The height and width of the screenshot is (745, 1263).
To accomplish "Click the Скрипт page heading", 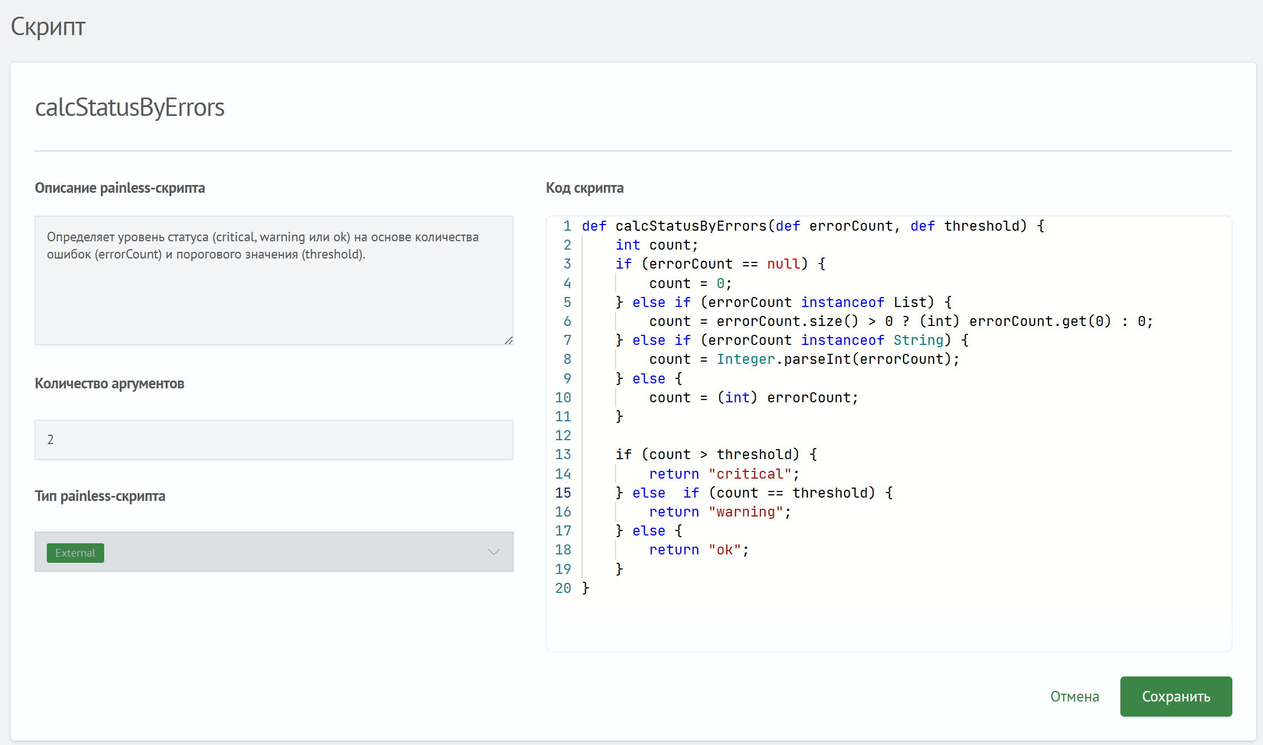I will coord(48,26).
